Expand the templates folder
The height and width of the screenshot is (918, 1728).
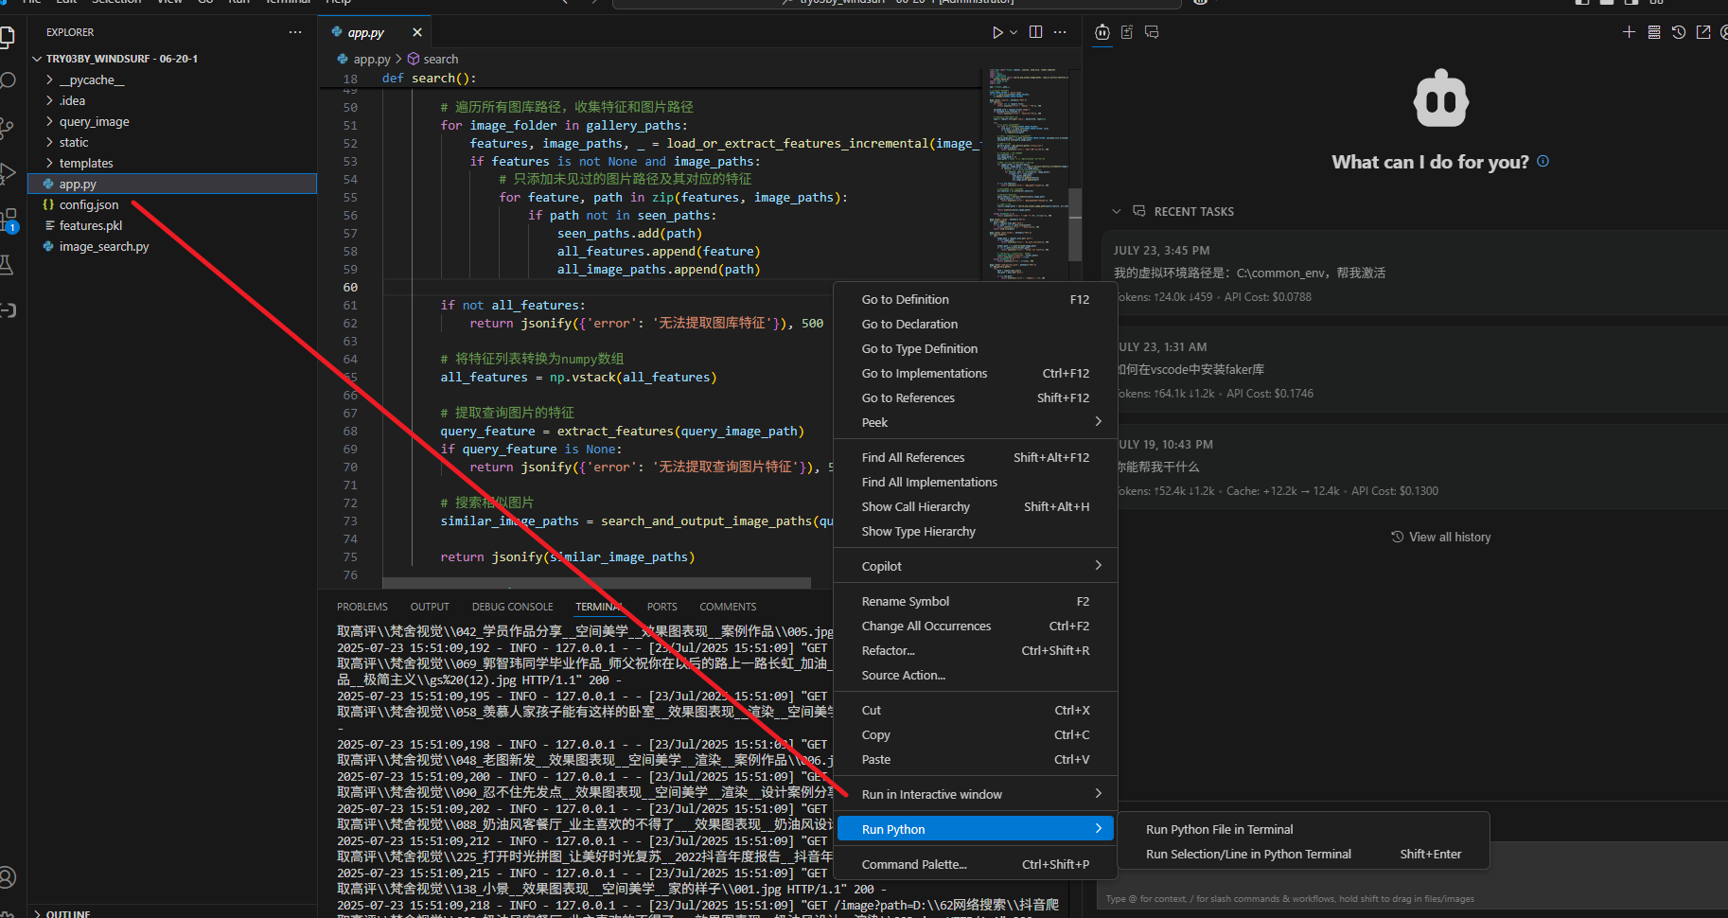click(49, 163)
